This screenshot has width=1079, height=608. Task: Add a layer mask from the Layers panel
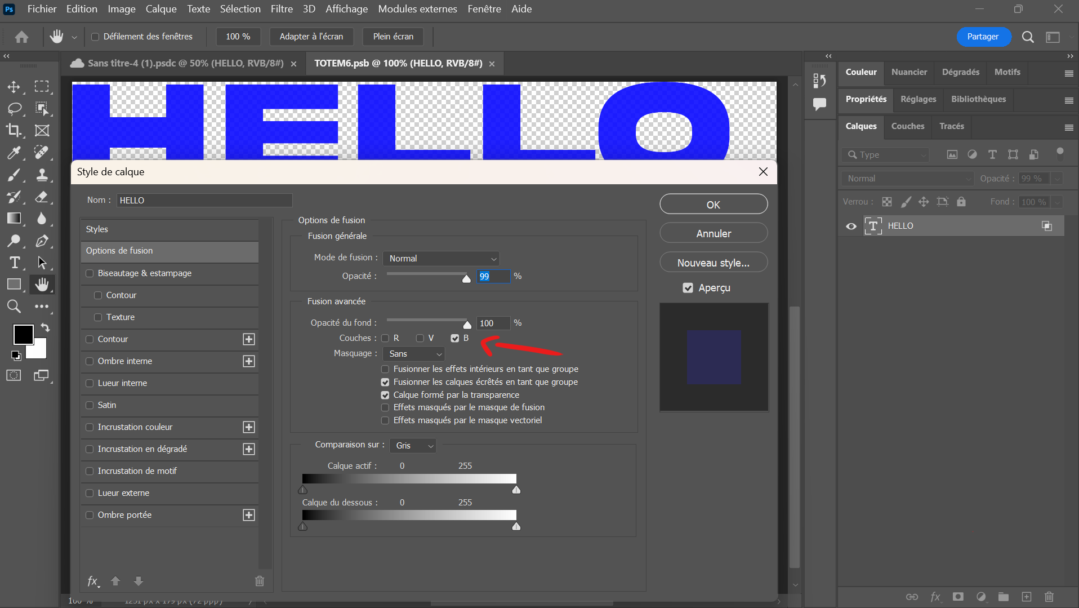click(x=958, y=597)
